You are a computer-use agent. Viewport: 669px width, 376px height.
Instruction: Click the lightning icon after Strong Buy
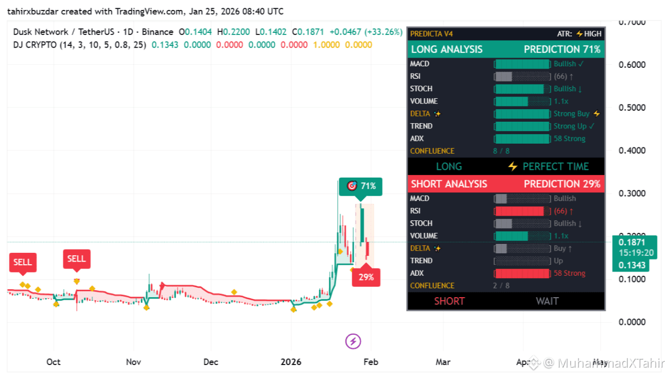pyautogui.click(x=597, y=113)
